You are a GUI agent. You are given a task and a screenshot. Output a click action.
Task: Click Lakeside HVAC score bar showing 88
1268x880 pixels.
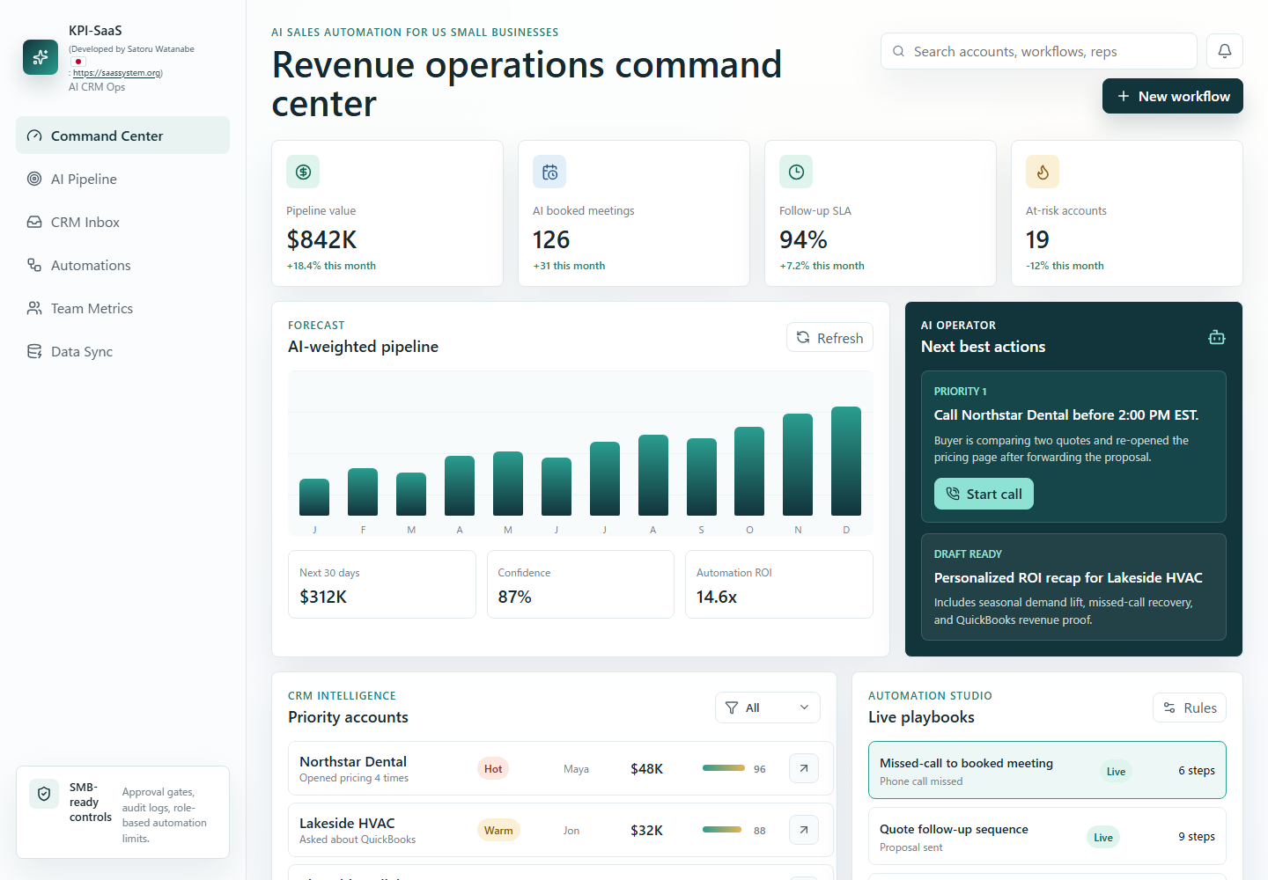pyautogui.click(x=724, y=830)
